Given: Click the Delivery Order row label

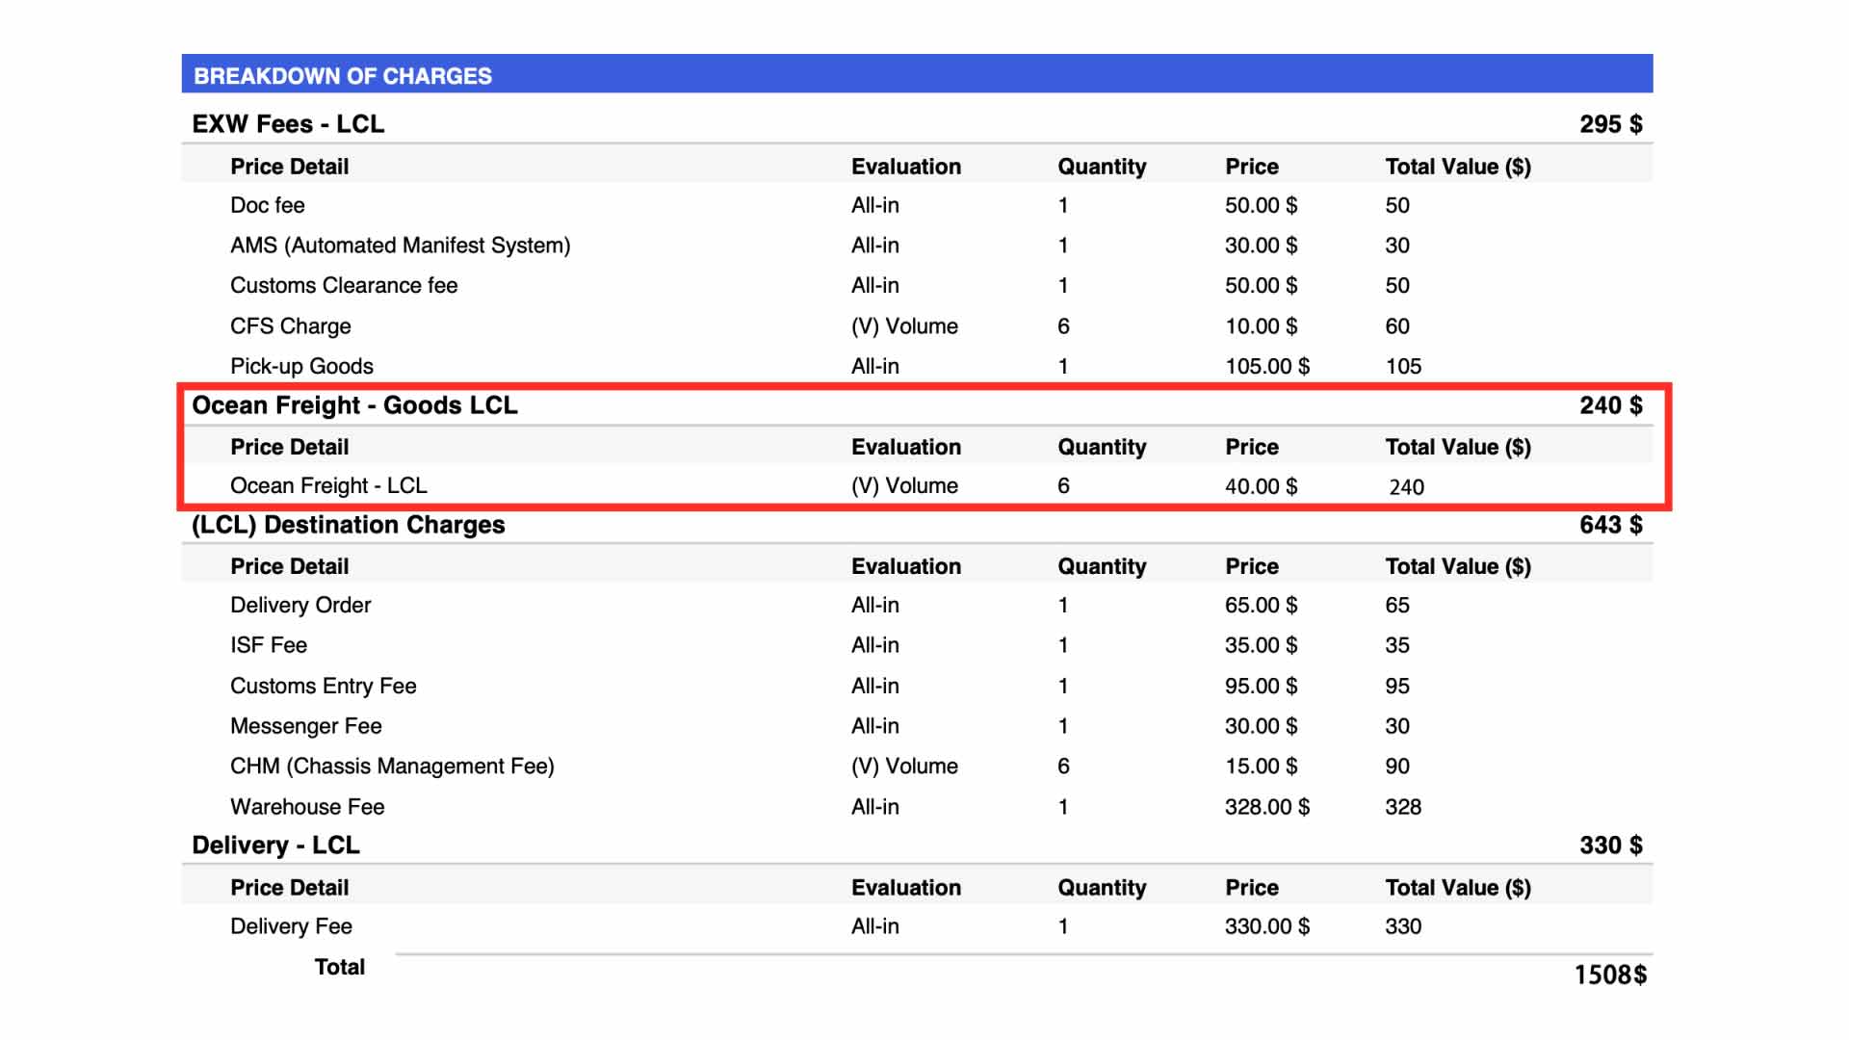Looking at the screenshot, I should (x=300, y=606).
